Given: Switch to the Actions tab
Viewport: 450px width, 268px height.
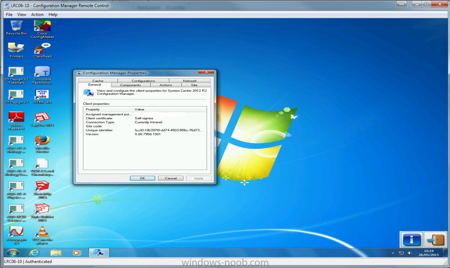Looking at the screenshot, I should point(166,85).
